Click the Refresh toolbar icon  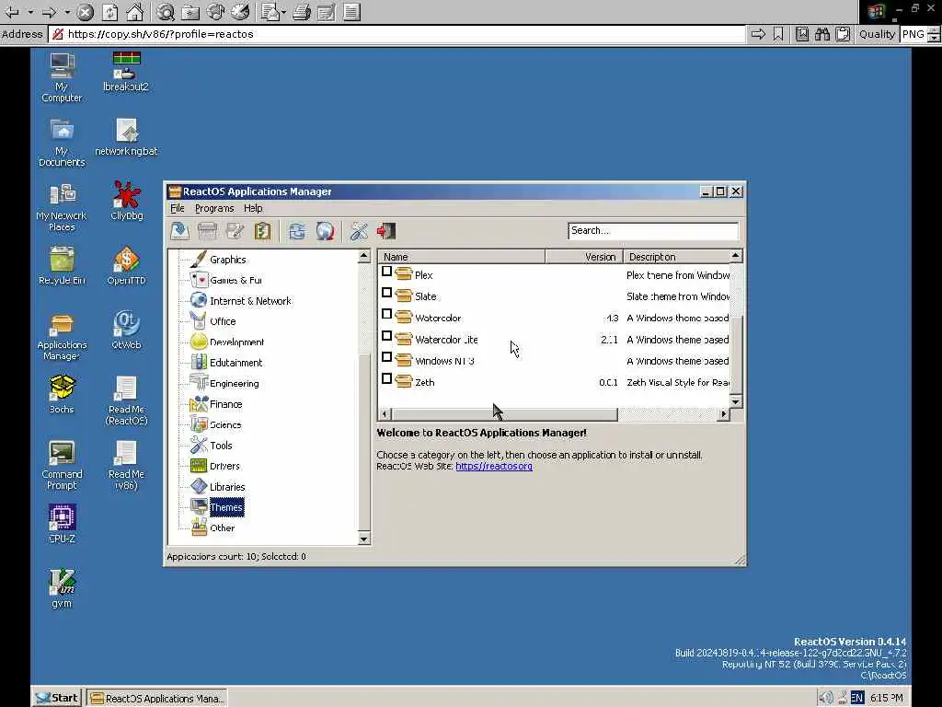click(x=297, y=231)
